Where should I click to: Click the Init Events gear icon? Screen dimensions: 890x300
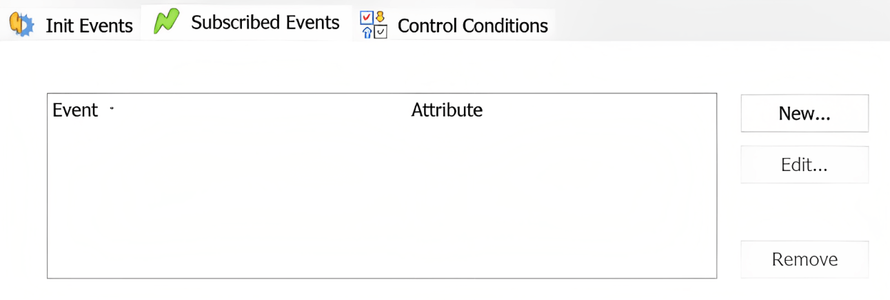click(x=21, y=24)
